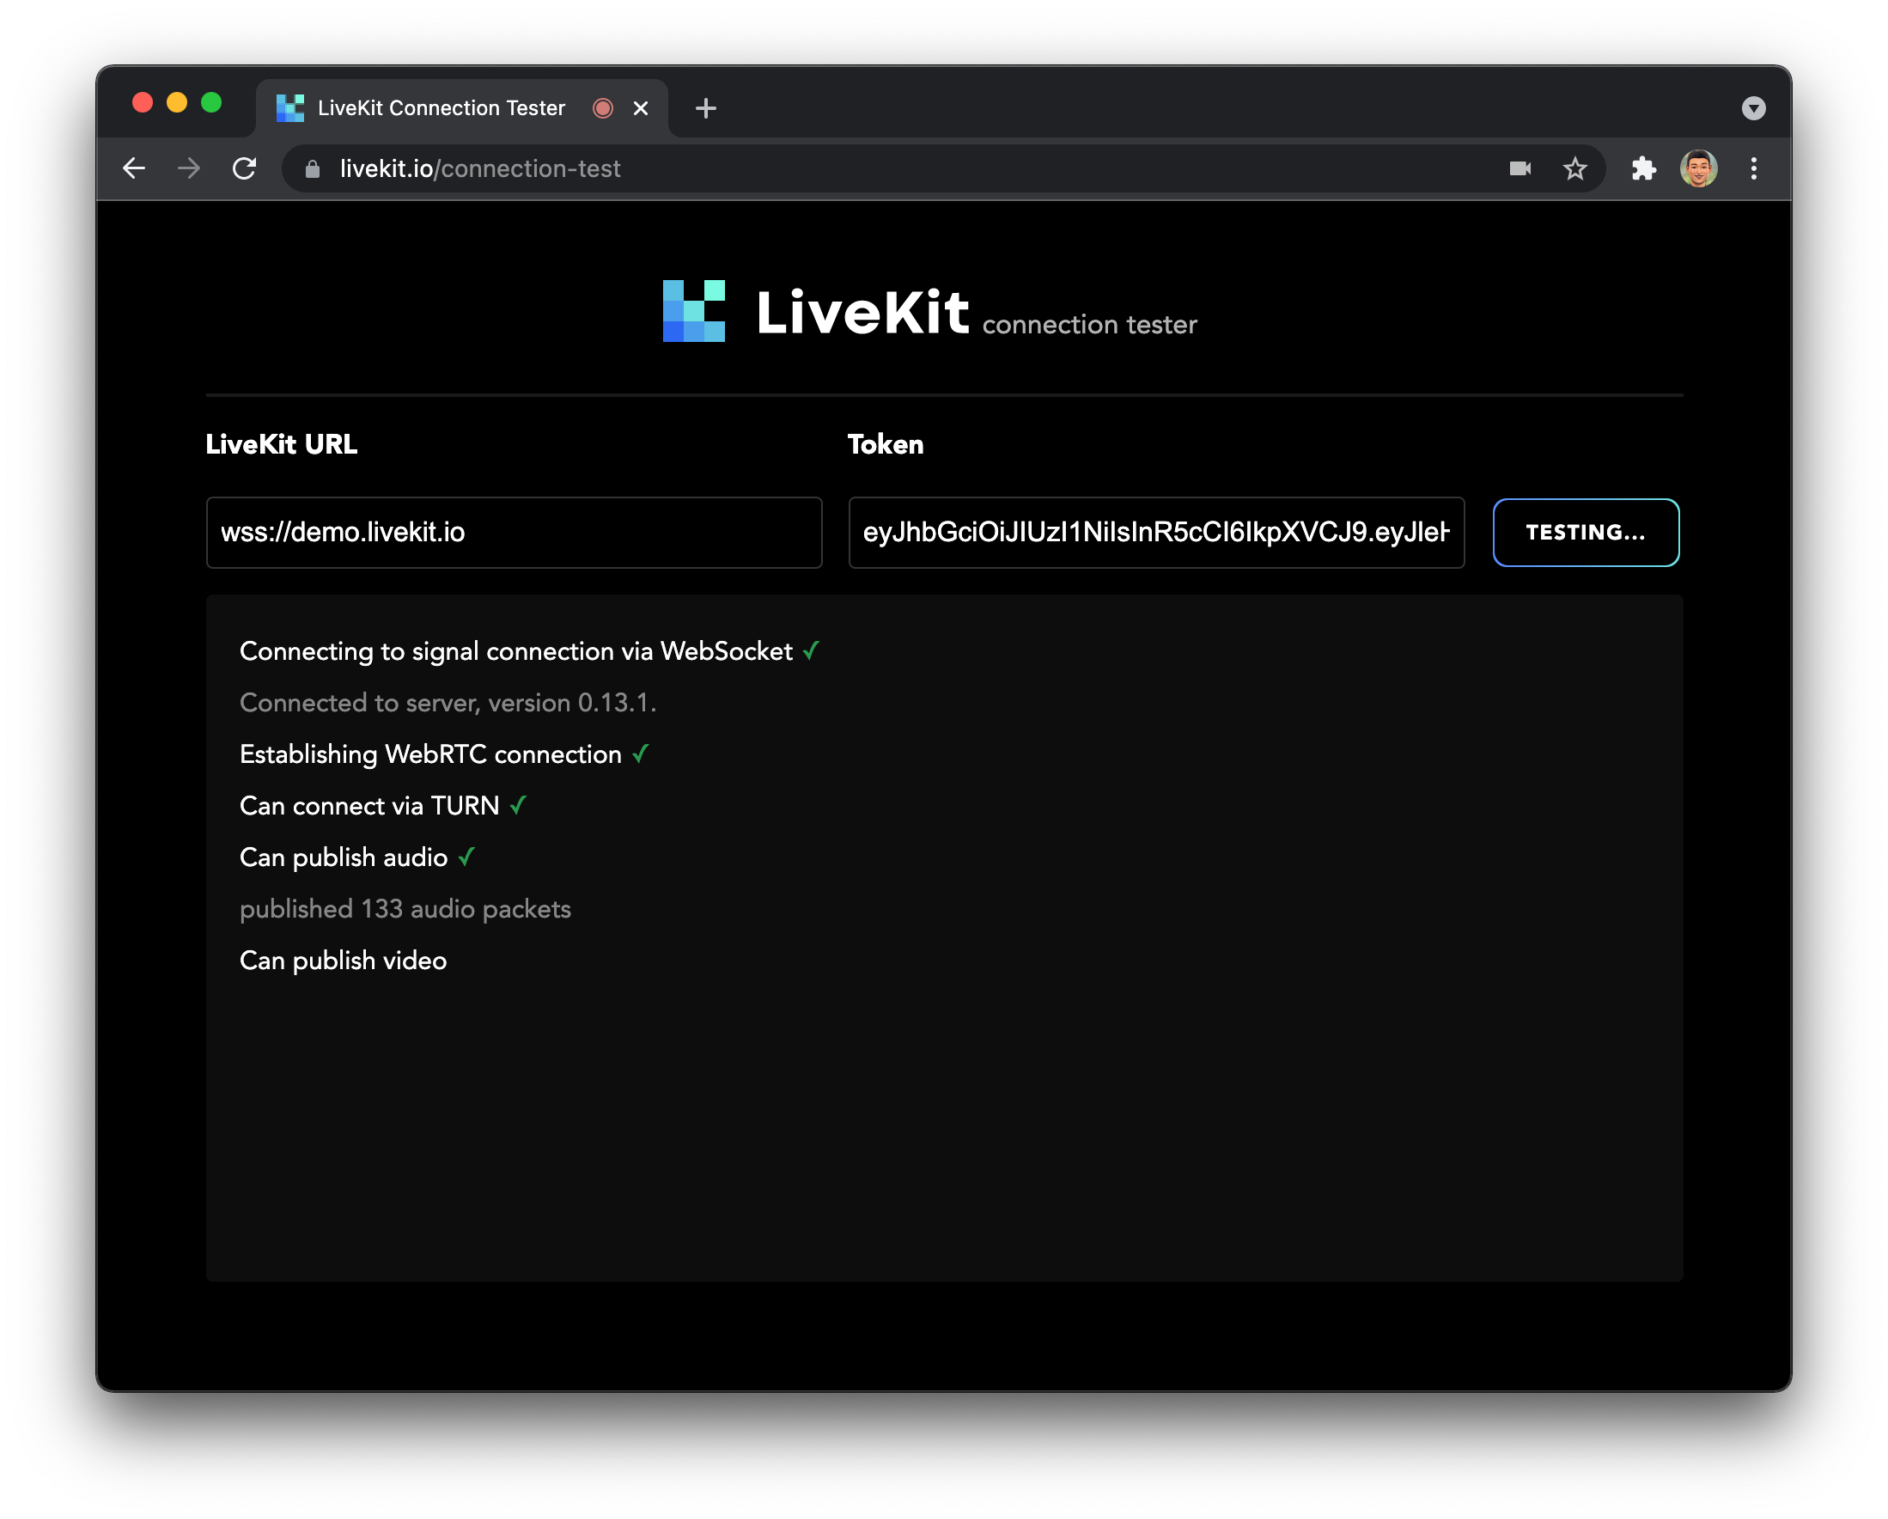Click the 'Token' label
The image size is (1888, 1519).
pyautogui.click(x=886, y=444)
